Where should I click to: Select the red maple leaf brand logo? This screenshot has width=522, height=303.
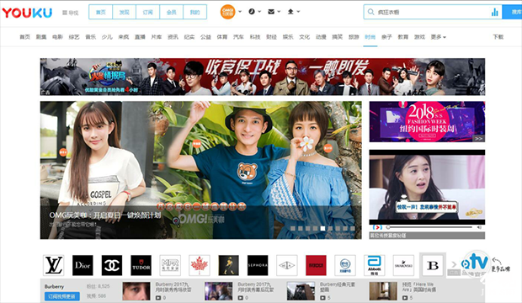pos(200,265)
